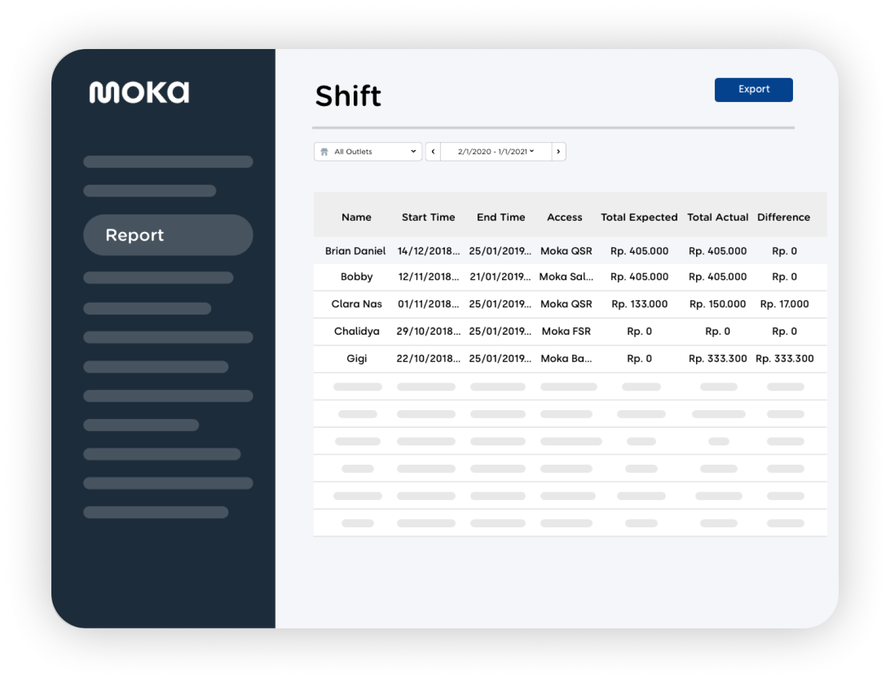
Task: Sort by the Name column header
Action: point(356,217)
